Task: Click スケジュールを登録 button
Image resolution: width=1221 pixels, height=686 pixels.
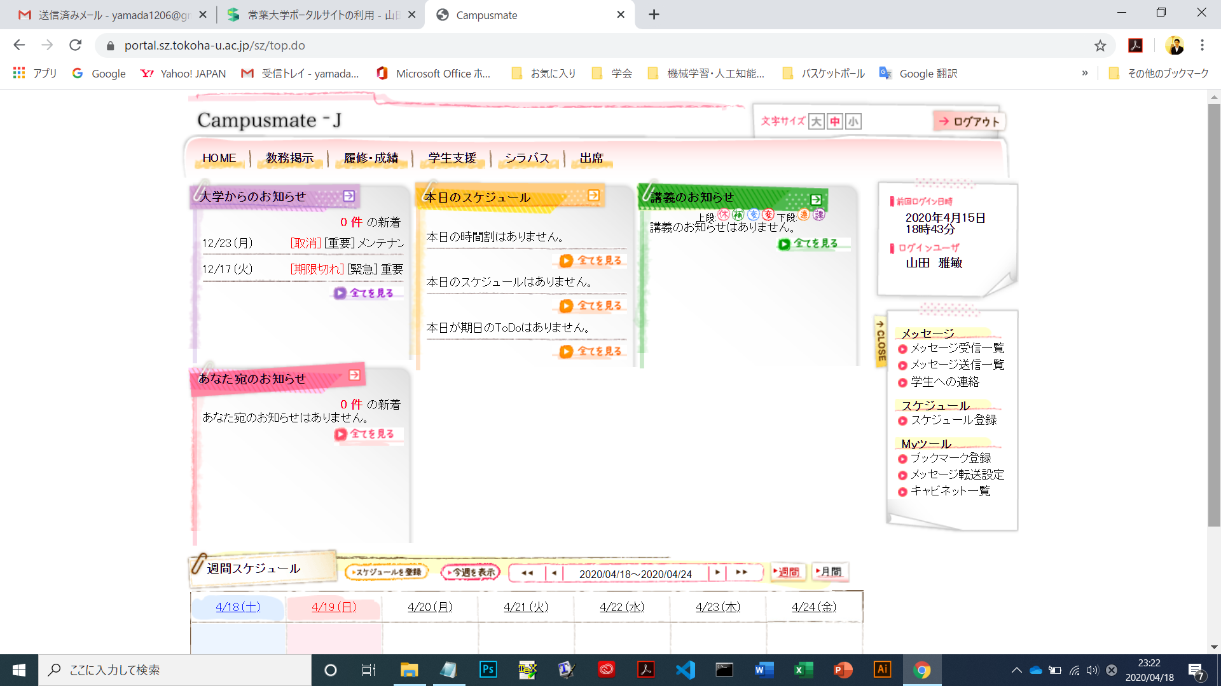Action: [387, 572]
